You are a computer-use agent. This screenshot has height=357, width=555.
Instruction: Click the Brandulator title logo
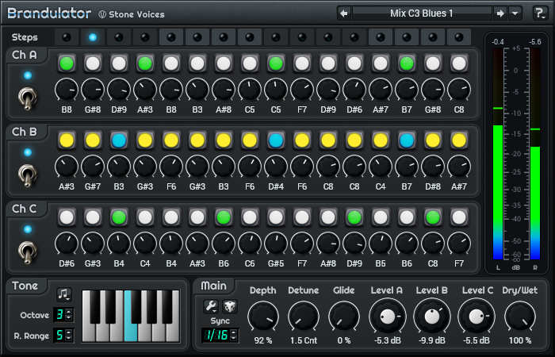49,13
